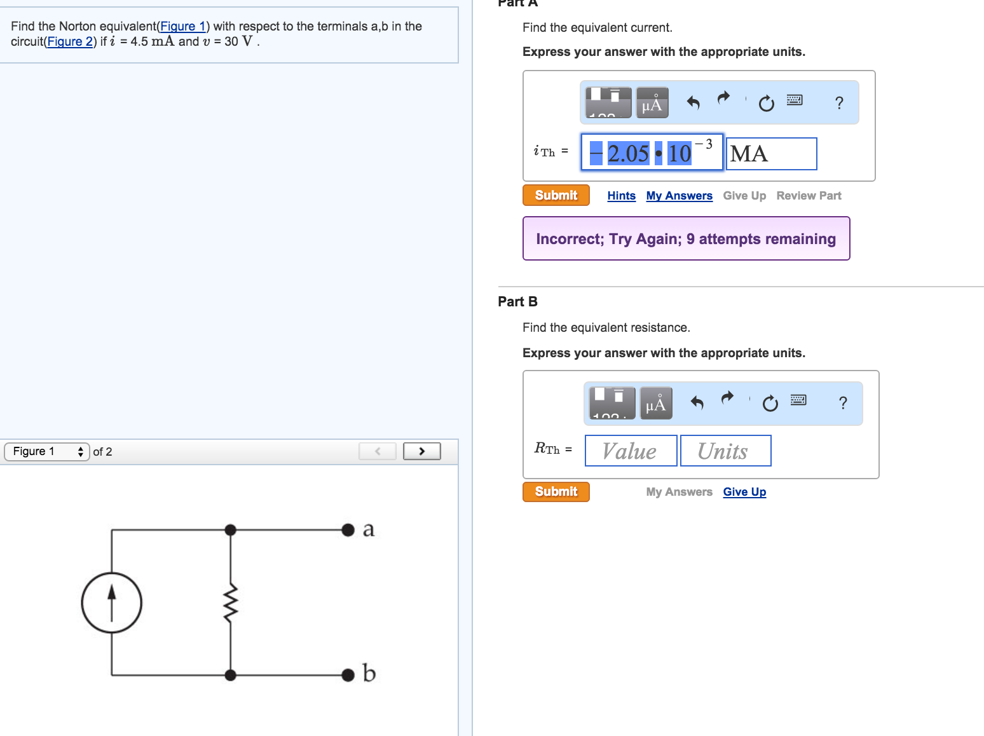Click the help question mark in Part A

(839, 102)
